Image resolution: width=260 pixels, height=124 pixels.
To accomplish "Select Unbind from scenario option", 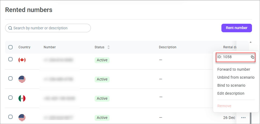I will 236,77.
